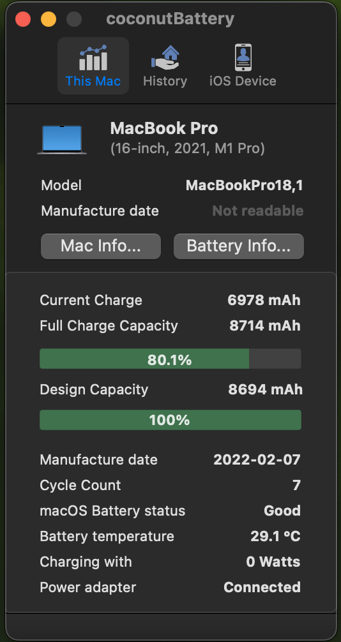Switch to the History tab label

[165, 81]
